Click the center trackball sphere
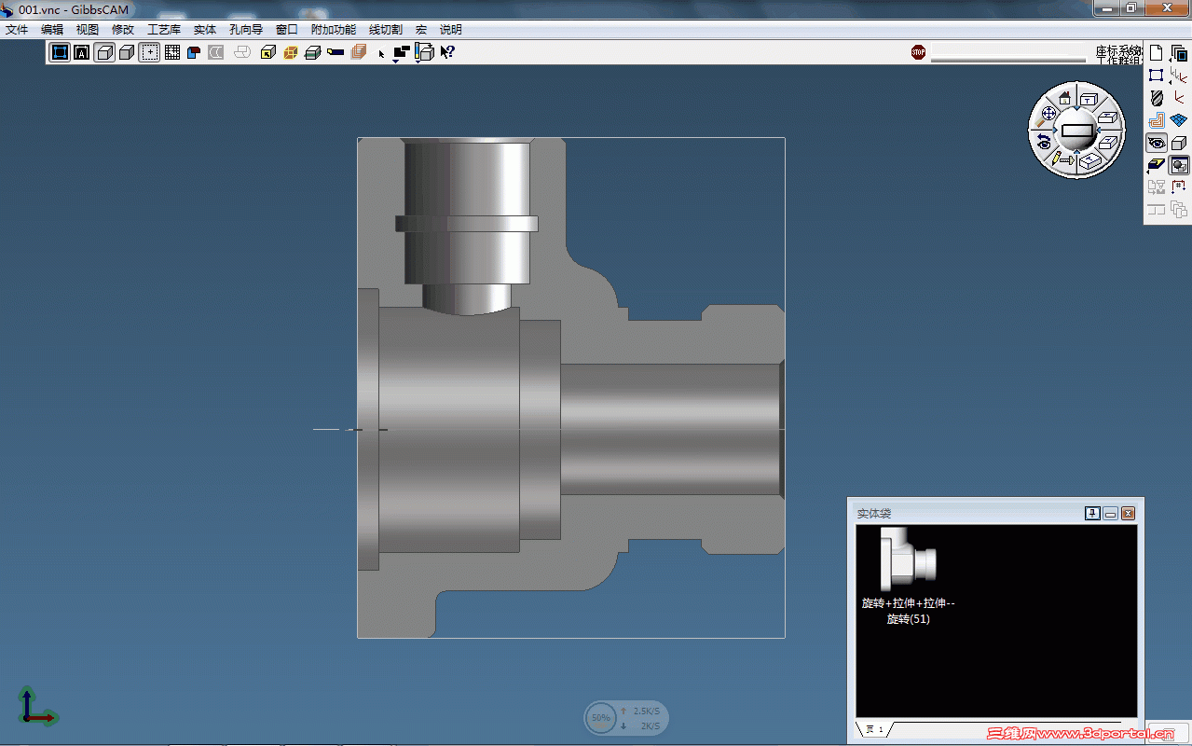 1076,131
